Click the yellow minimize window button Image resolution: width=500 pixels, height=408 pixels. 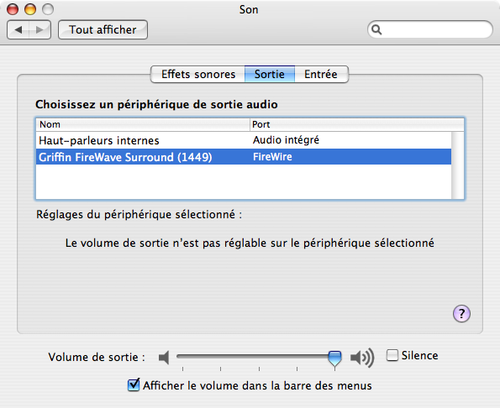pos(30,9)
